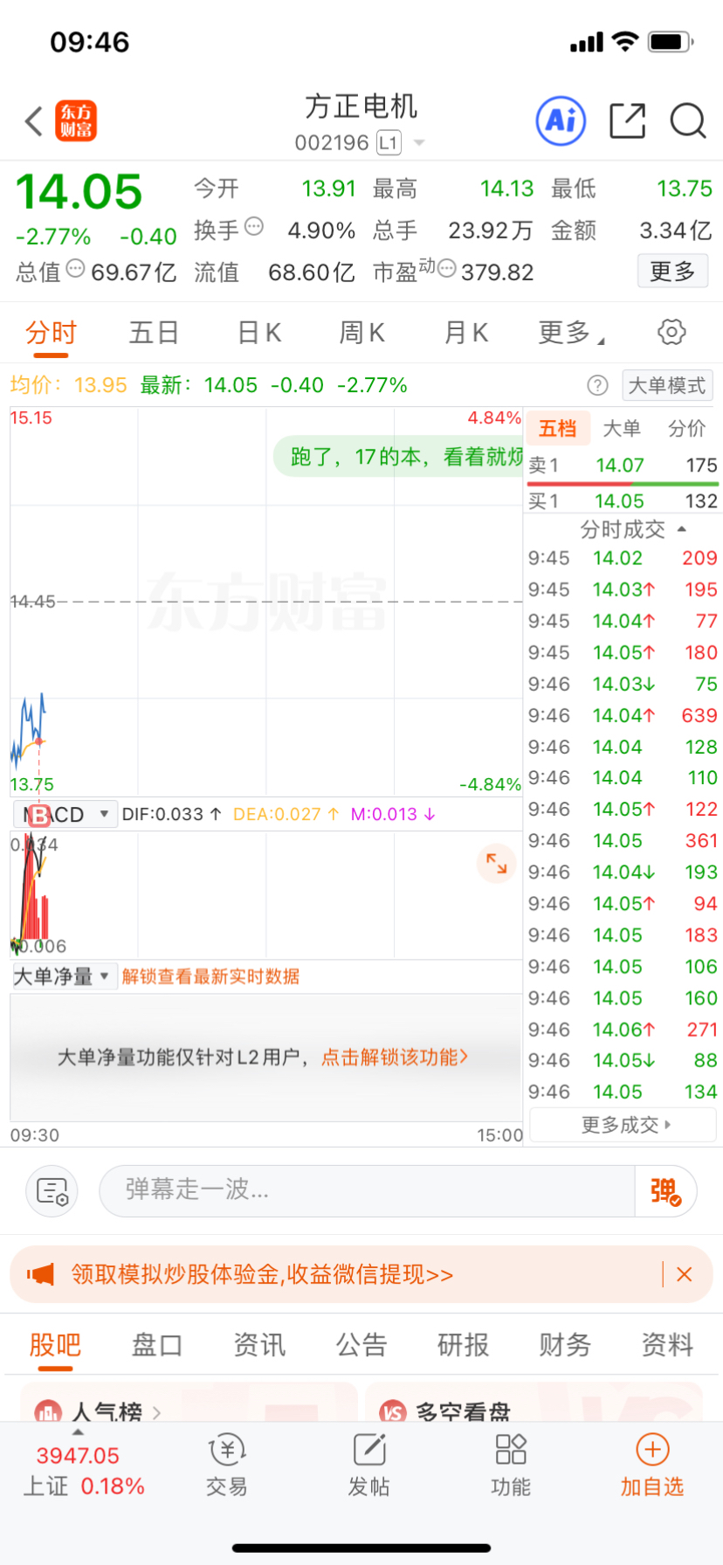The height and width of the screenshot is (1565, 723).
Task: Open the 盘口 tab
Action: 157,1345
